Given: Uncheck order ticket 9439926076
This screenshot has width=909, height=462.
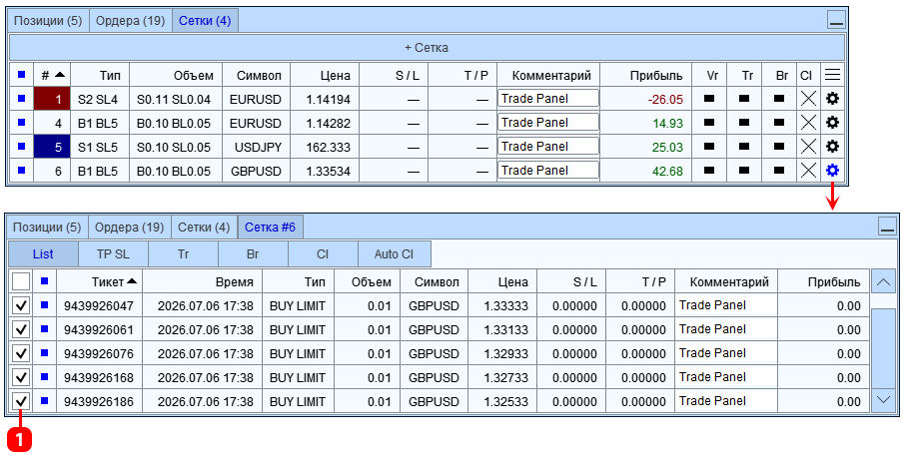Looking at the screenshot, I should click(x=21, y=354).
